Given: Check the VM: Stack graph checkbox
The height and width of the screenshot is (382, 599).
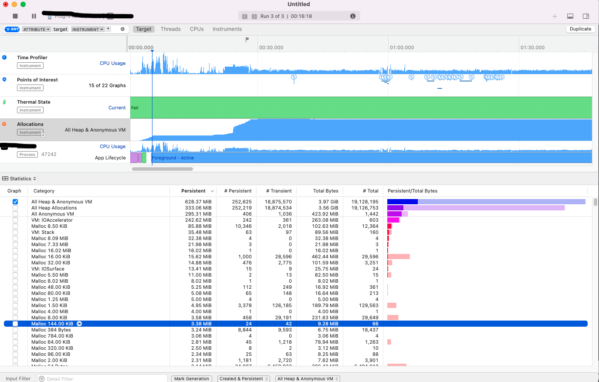Looking at the screenshot, I should [15, 232].
